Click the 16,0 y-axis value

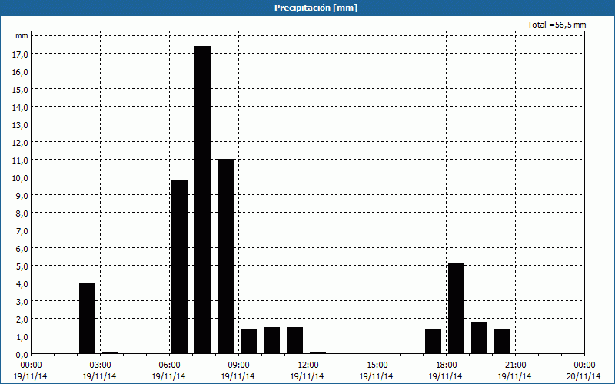tap(21, 71)
